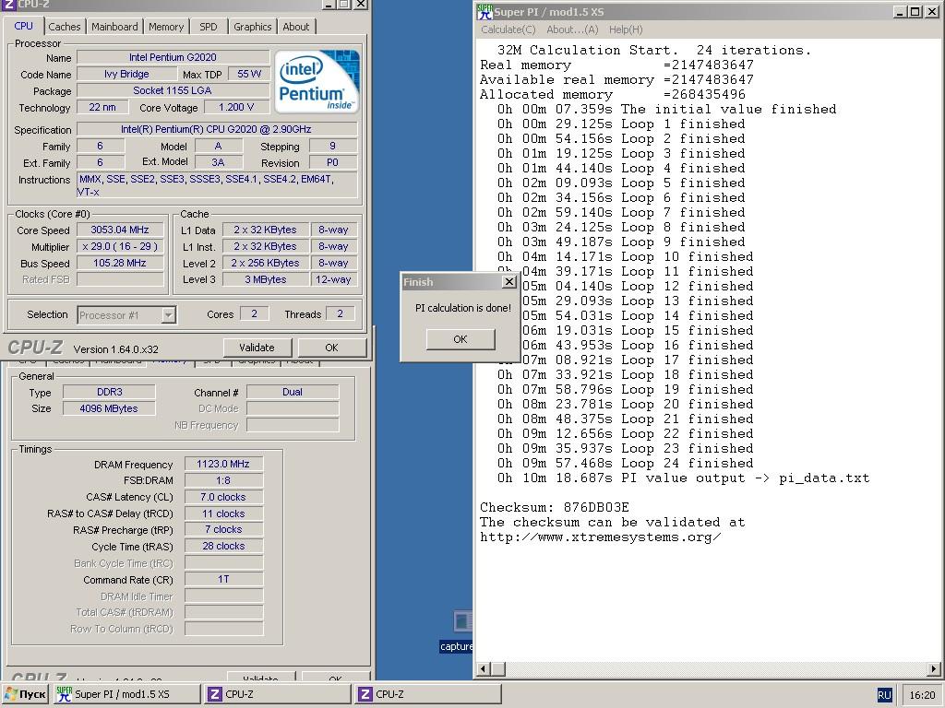Activate the second CPU-Z taskbar button
The image size is (945, 708).
[428, 694]
